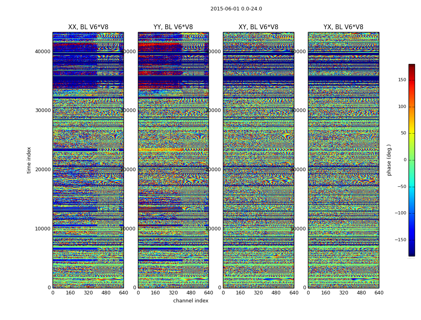Image resolution: width=421 pixels, height=320 pixels.
Task: Click the colorbar tick label "0"
Action: click(405, 160)
